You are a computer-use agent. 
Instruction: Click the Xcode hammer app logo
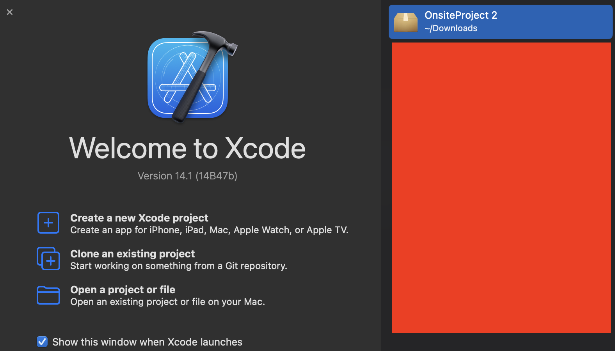pyautogui.click(x=192, y=77)
